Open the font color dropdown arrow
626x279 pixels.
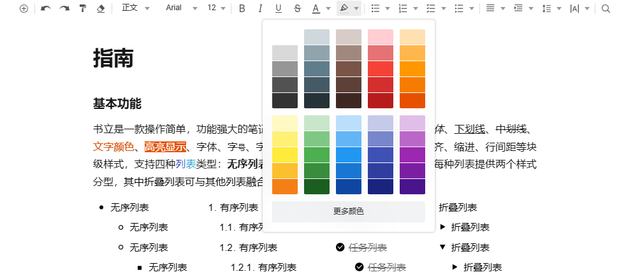coord(328,8)
